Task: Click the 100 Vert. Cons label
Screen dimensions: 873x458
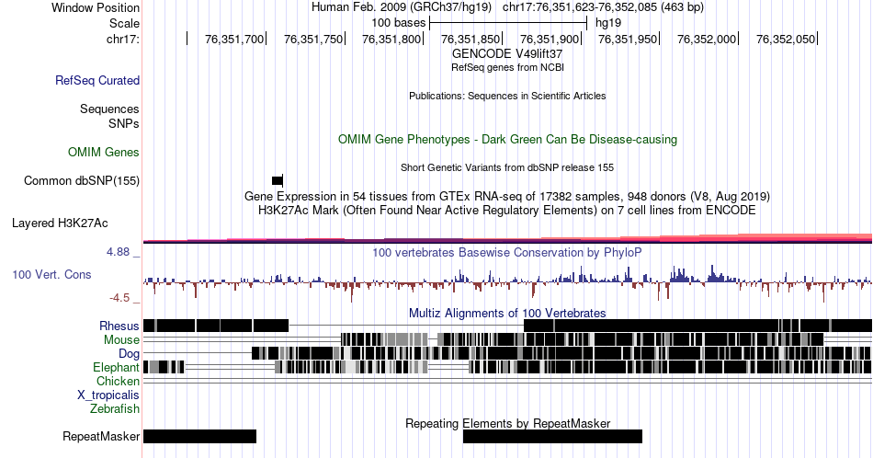Action: (x=51, y=274)
